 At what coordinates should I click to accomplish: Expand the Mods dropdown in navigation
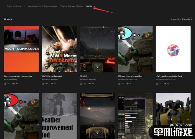tap(91, 6)
